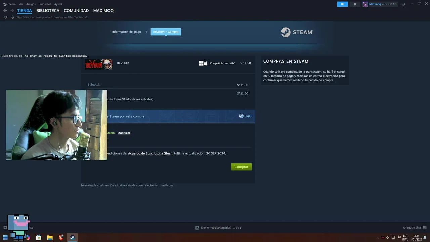The image size is (430, 242).
Task: Open Brave browser from the taskbar
Action: coord(61,238)
